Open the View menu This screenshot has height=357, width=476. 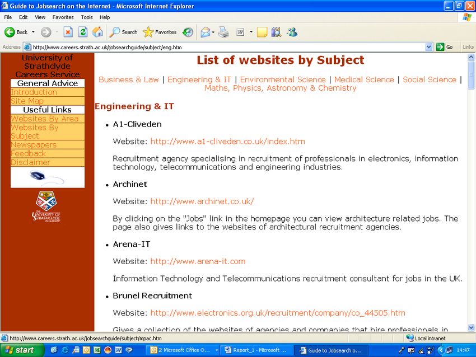(40, 17)
